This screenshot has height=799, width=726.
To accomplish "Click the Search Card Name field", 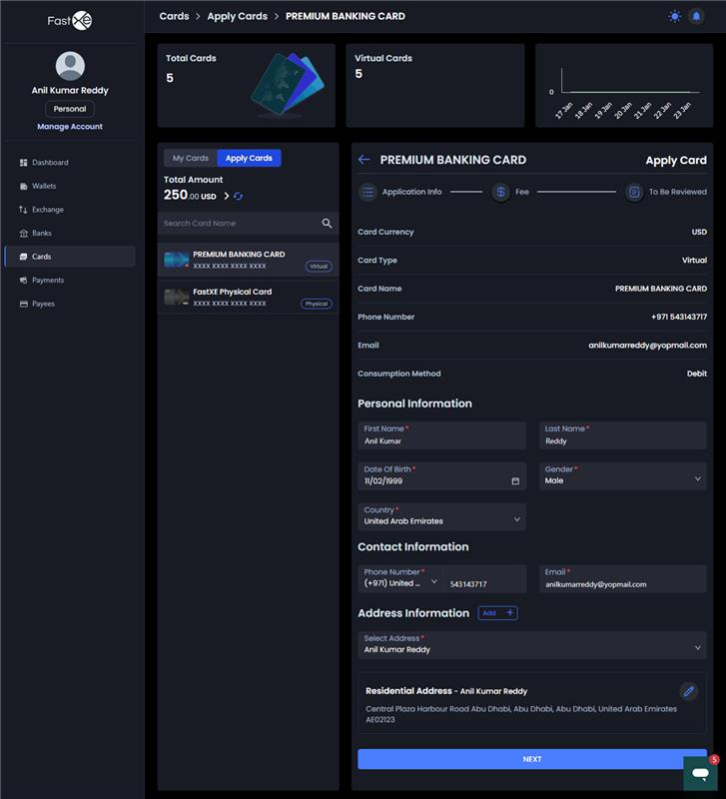I will (x=238, y=224).
